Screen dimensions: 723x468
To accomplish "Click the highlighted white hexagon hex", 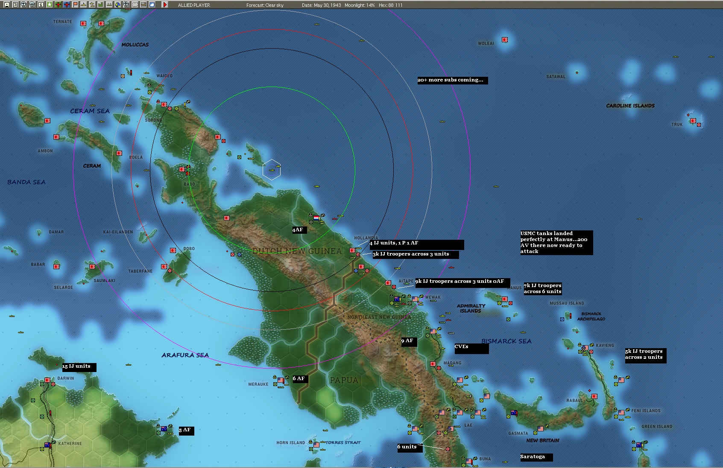I will (x=272, y=170).
